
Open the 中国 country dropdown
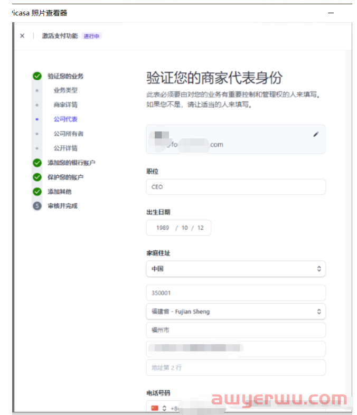point(236,269)
